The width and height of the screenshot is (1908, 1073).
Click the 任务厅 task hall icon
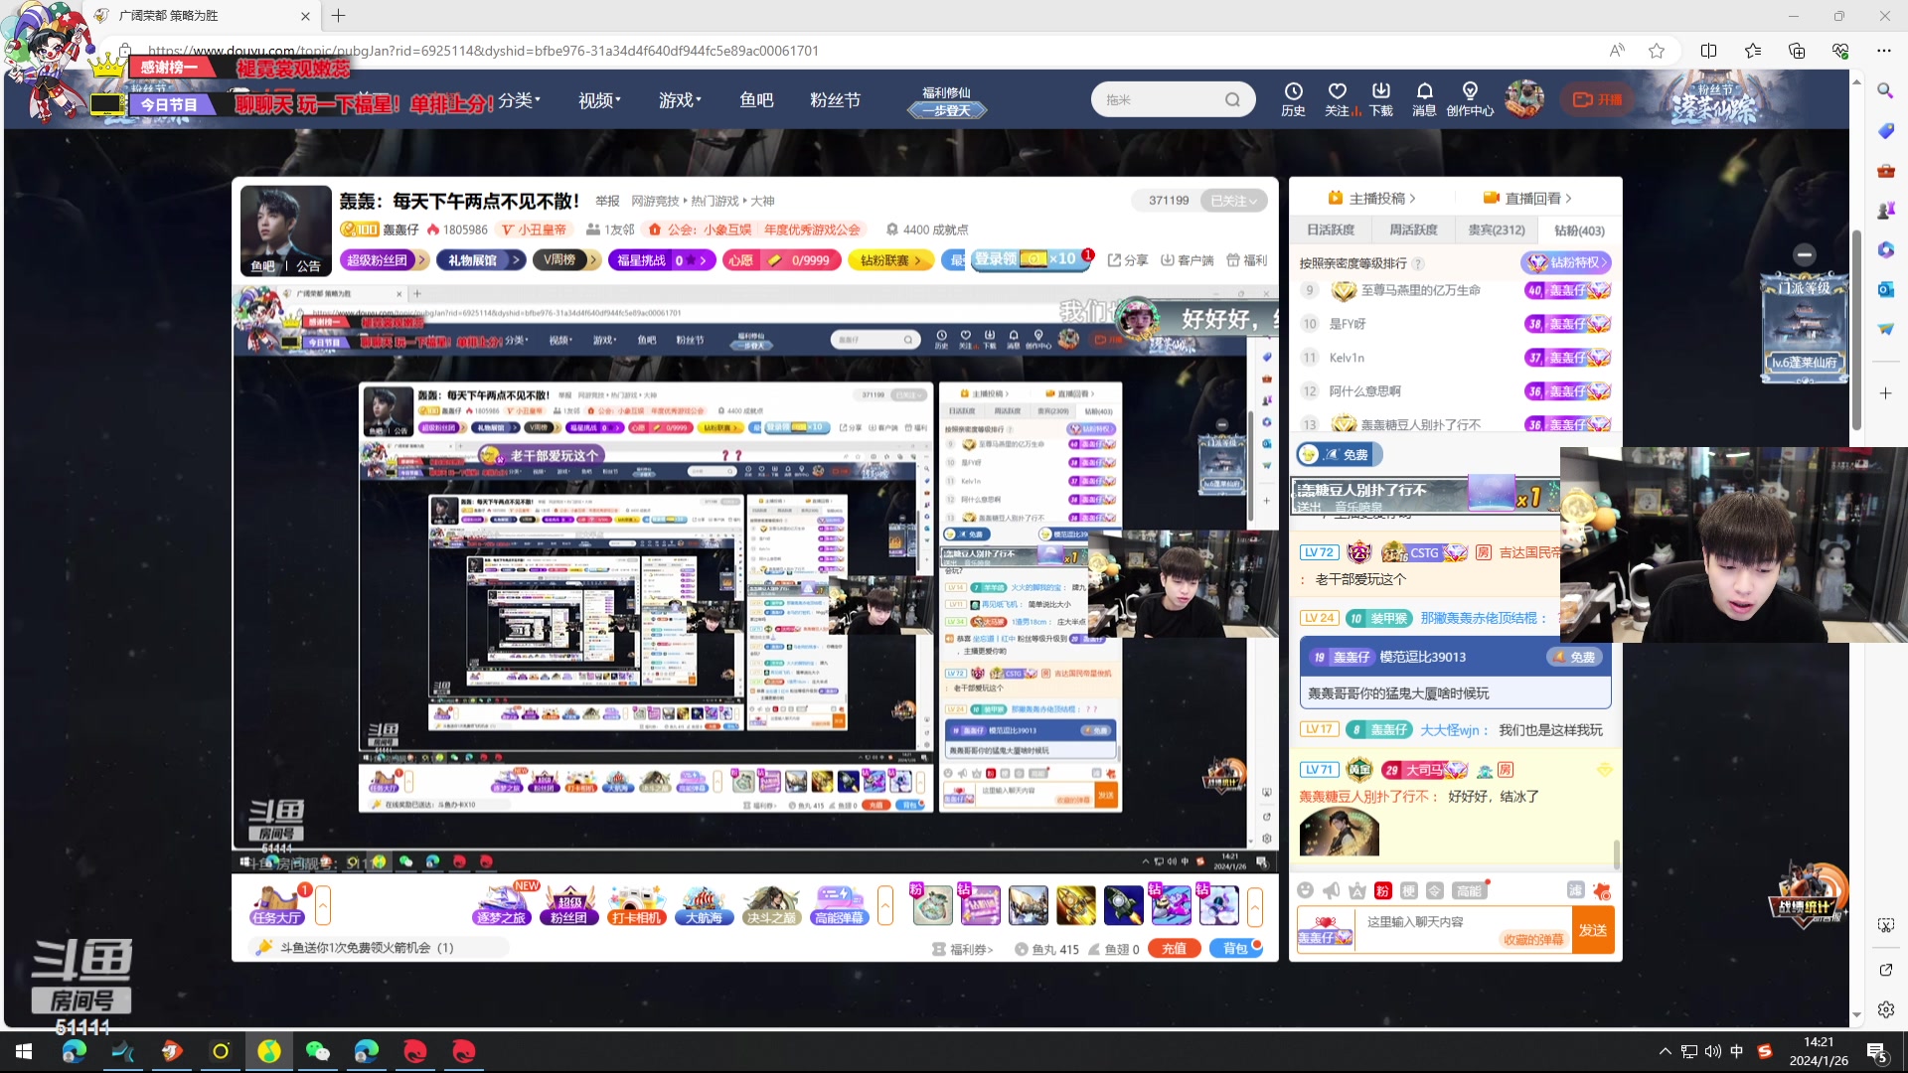pos(276,904)
